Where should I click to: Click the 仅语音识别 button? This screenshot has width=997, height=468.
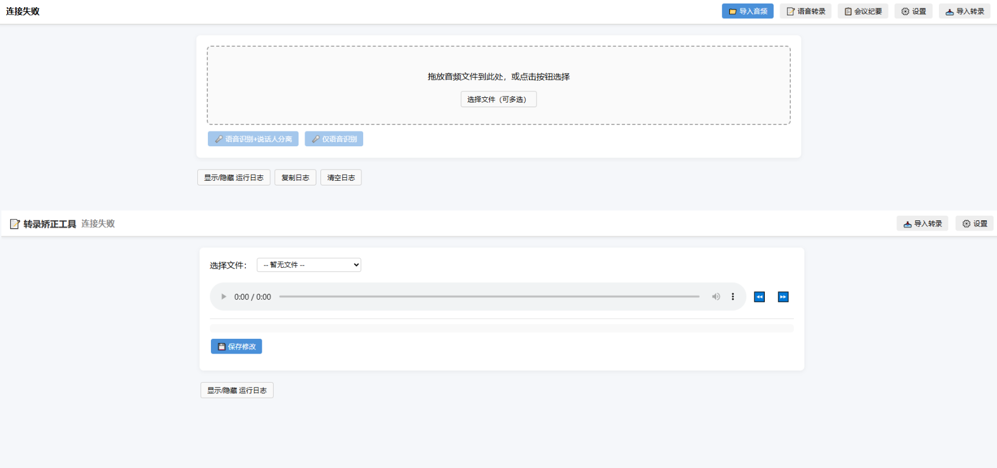[x=334, y=139]
